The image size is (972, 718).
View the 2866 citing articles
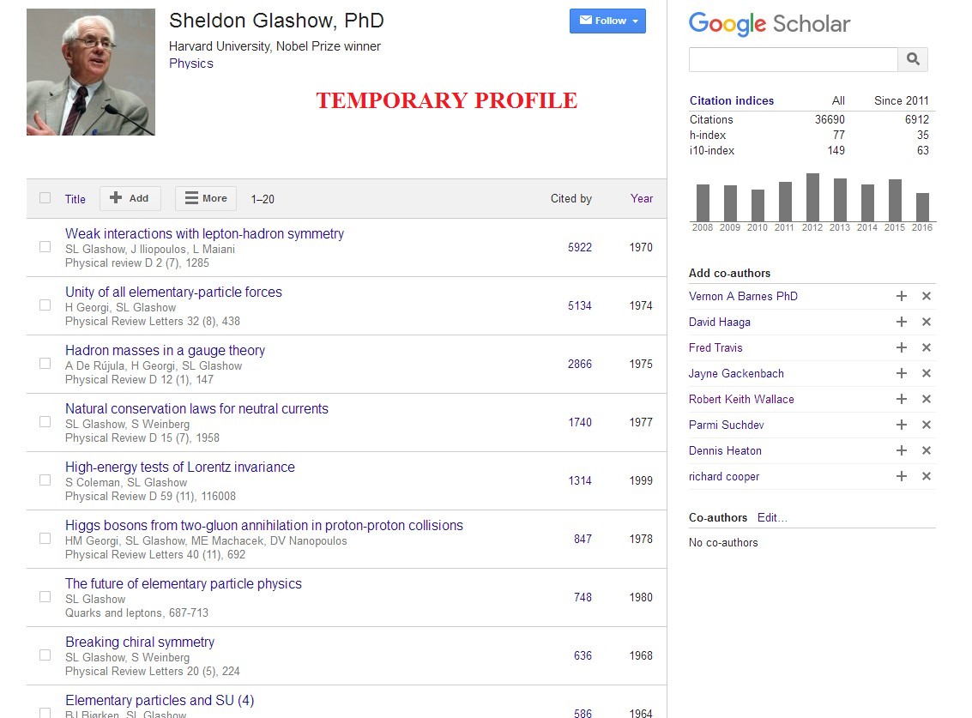coord(580,364)
